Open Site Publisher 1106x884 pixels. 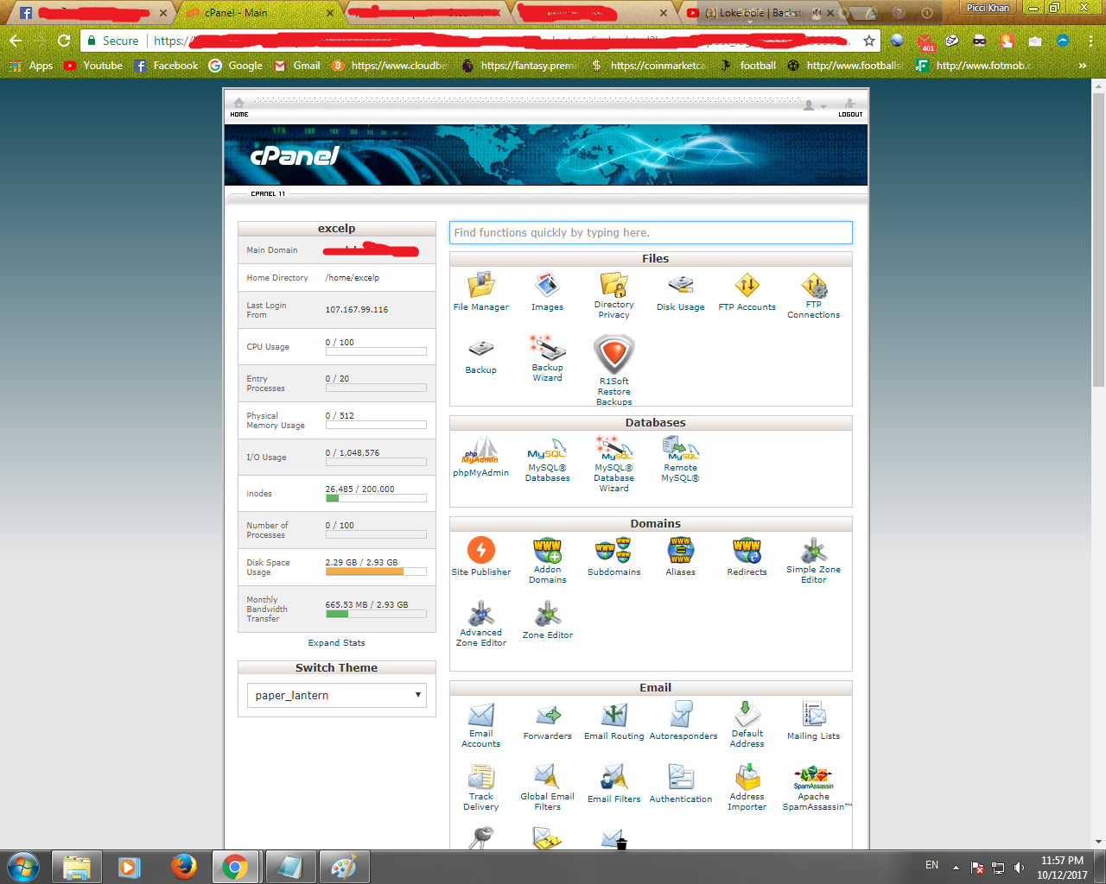coord(481,557)
